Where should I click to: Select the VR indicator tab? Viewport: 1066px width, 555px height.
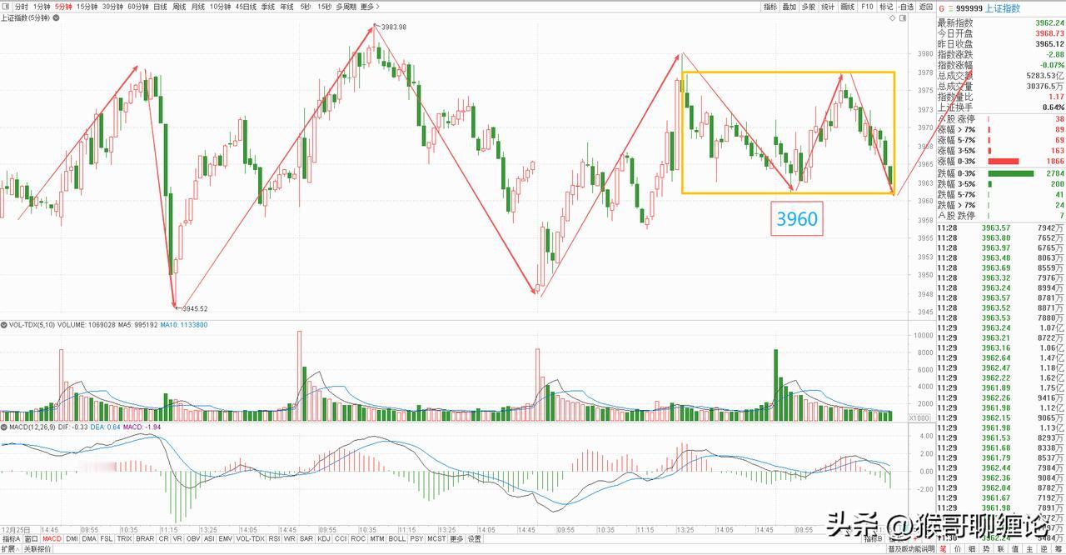click(x=177, y=539)
